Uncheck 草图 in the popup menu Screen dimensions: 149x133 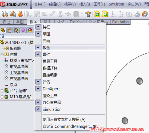click(38, 34)
